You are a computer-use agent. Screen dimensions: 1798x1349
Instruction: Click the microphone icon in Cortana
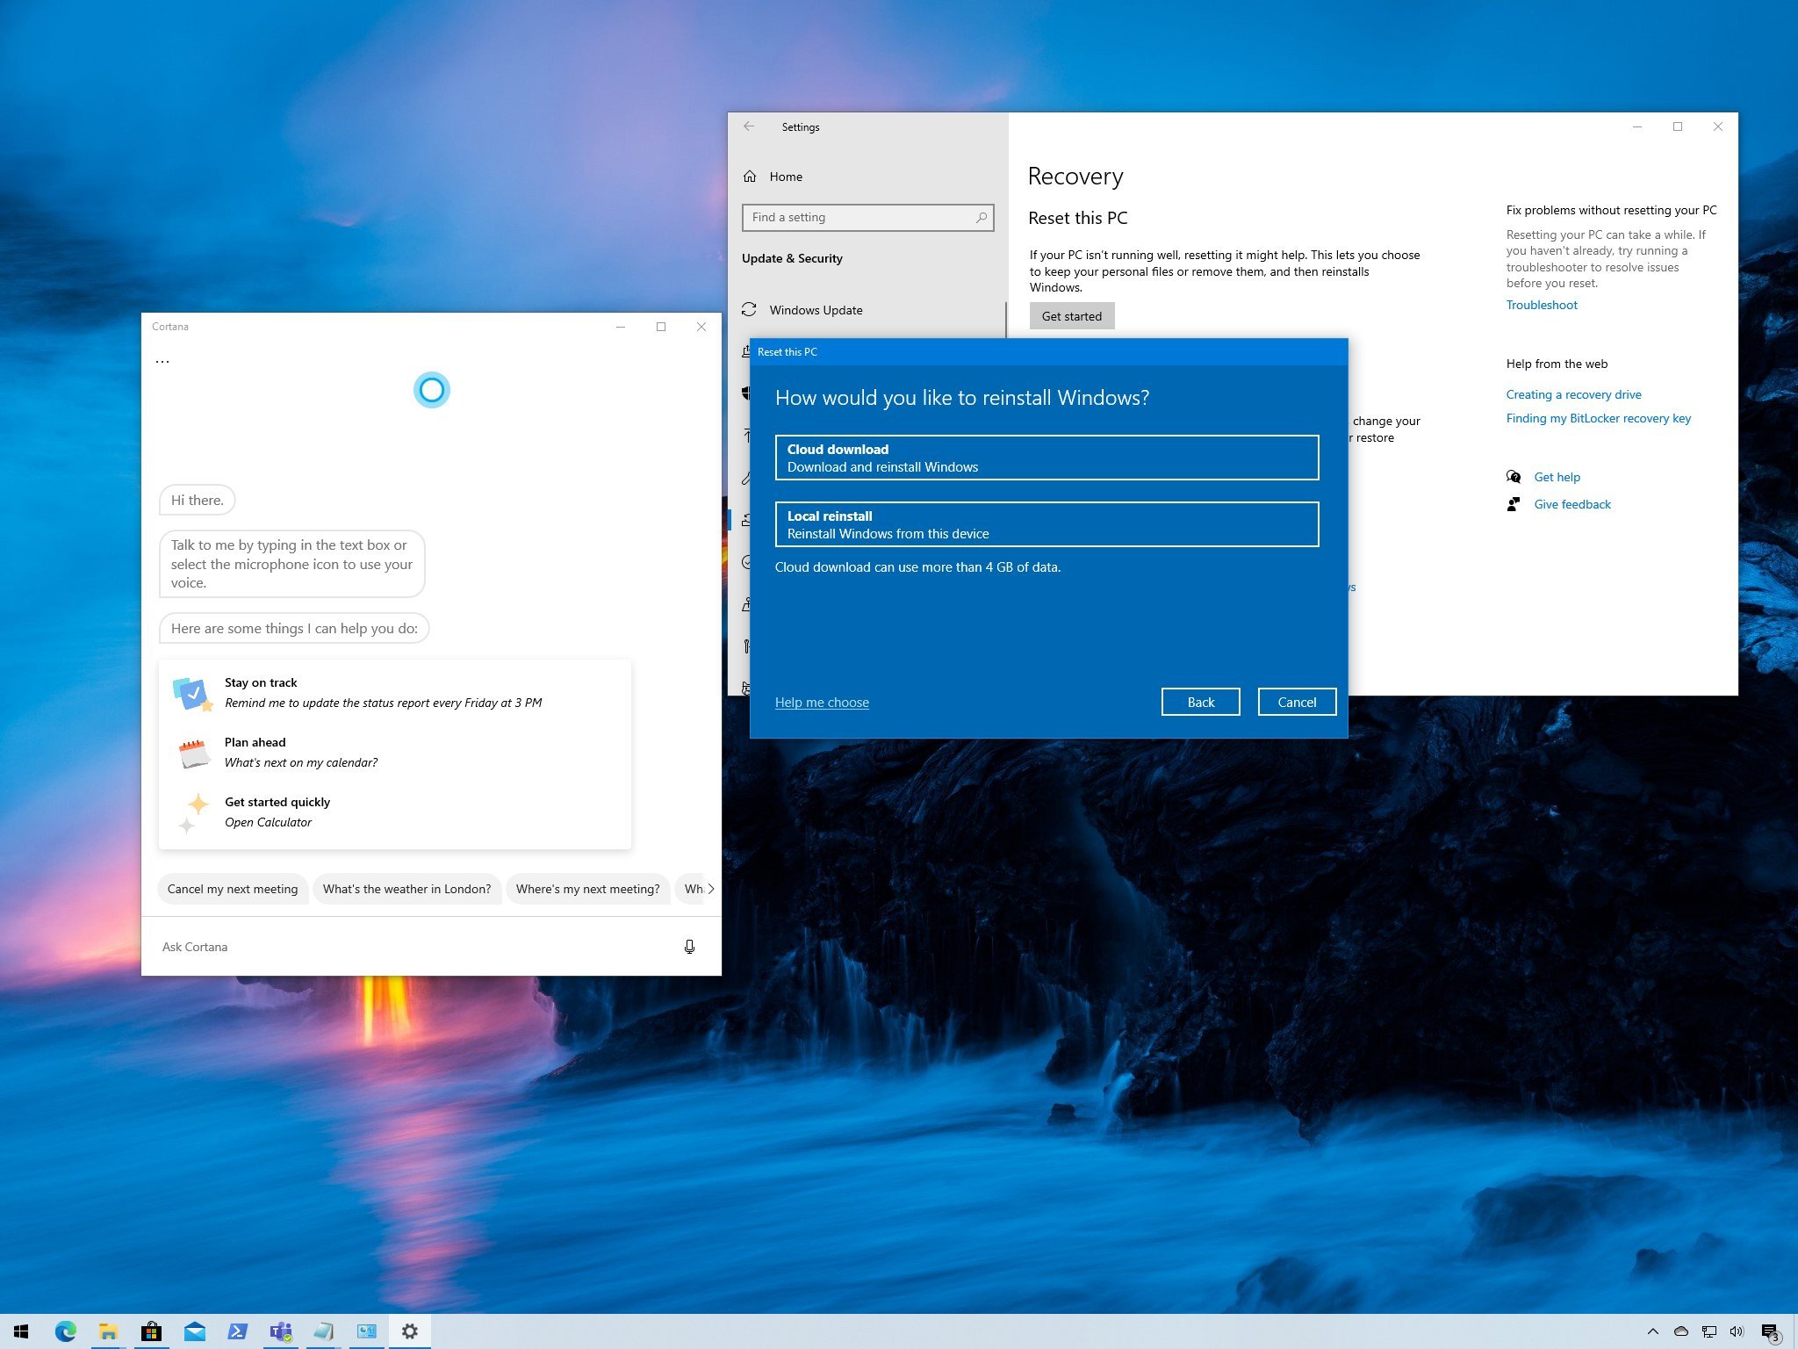pyautogui.click(x=689, y=946)
